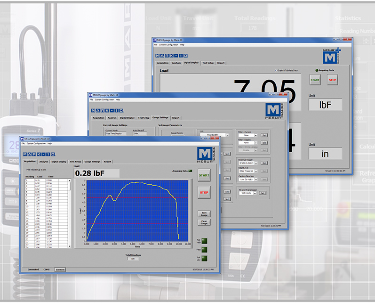
Task: Click Set button for External Trigger
Action: click(264, 163)
